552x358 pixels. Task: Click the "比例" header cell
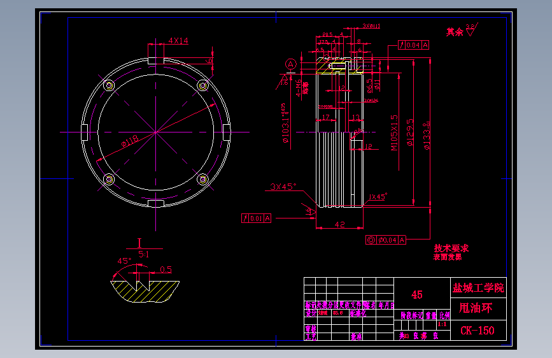(x=444, y=316)
